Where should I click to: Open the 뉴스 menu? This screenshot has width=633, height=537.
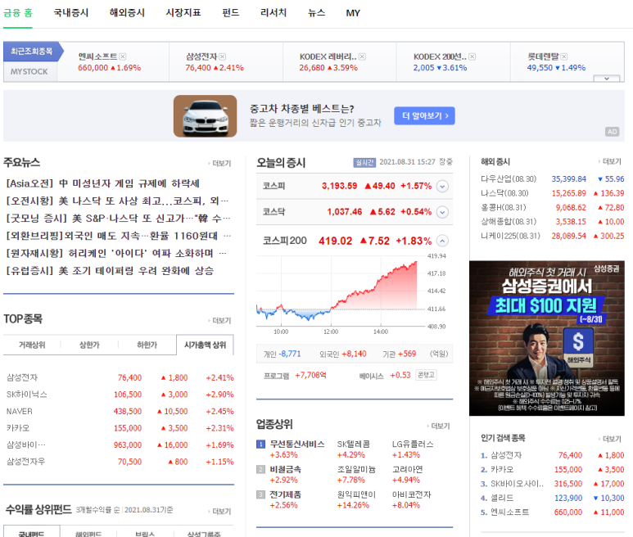click(316, 13)
